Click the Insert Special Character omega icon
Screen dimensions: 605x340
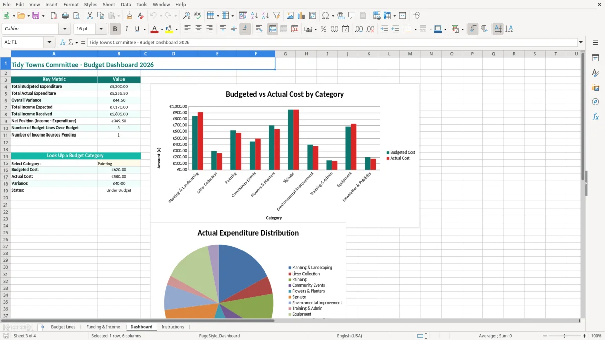click(x=325, y=16)
